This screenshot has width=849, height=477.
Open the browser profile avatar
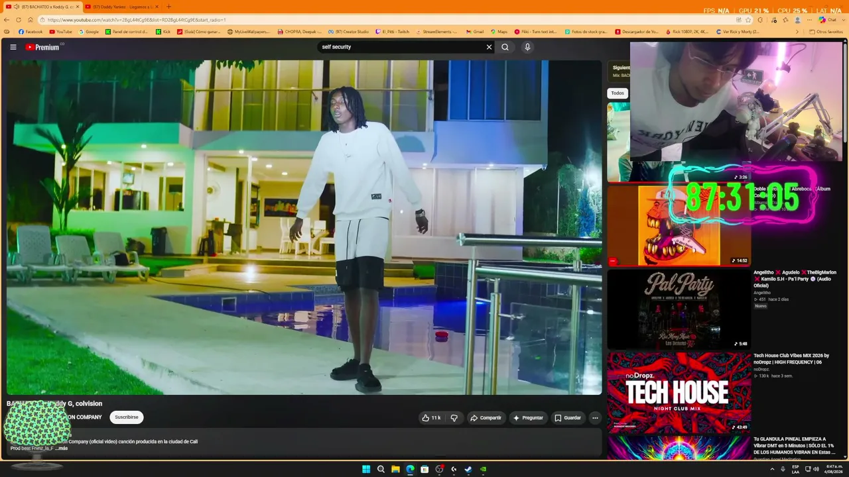coord(798,20)
